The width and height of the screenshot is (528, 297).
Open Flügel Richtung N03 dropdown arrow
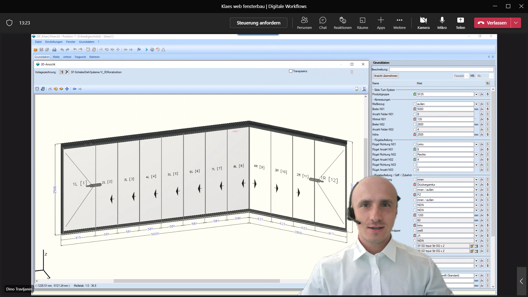pos(476,165)
